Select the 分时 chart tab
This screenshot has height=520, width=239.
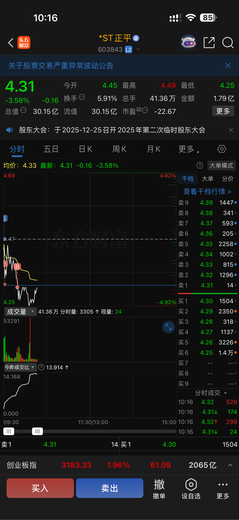17,149
